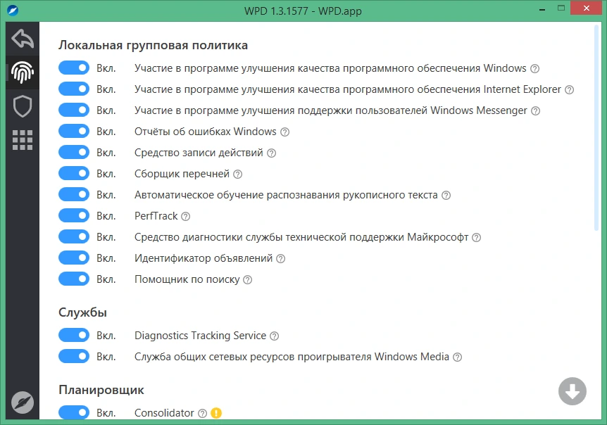Toggle Средство записи действий switch
Image resolution: width=607 pixels, height=425 pixels.
(x=74, y=153)
